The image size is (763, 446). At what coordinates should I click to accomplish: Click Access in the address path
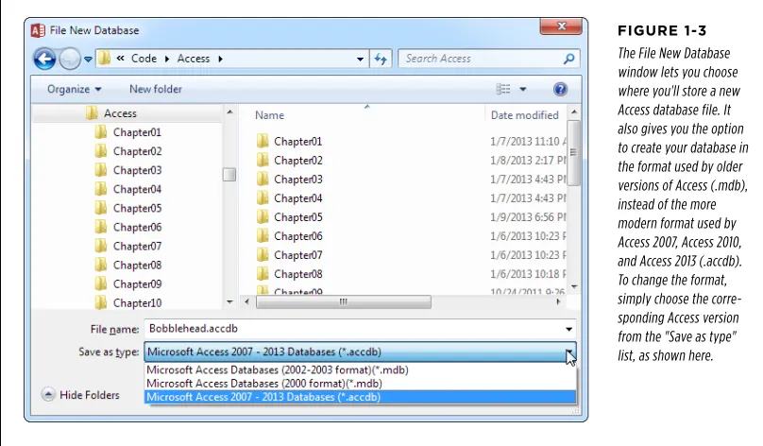click(x=194, y=59)
